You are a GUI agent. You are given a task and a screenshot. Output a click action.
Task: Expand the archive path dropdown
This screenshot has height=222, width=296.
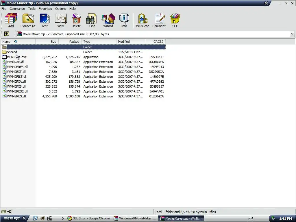[x=292, y=34]
